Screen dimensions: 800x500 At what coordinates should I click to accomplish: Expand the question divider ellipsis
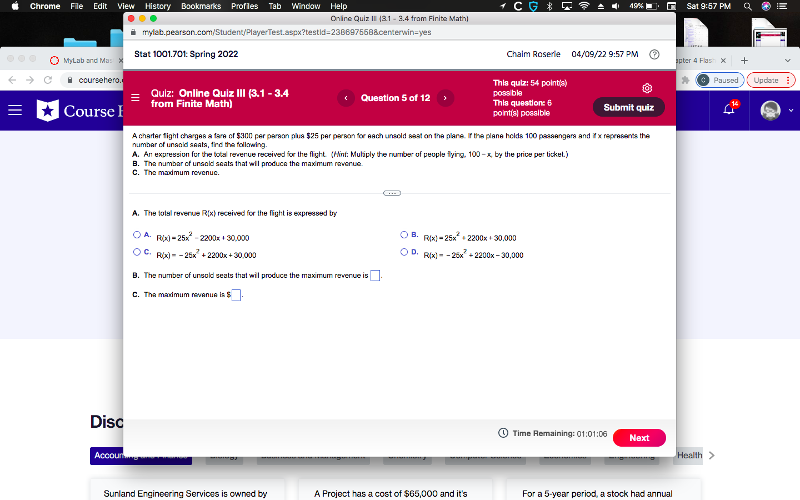pyautogui.click(x=392, y=193)
